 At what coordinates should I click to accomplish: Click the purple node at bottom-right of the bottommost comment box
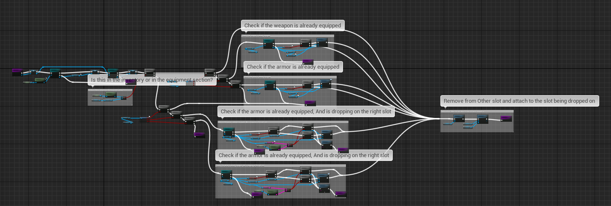coord(340,194)
